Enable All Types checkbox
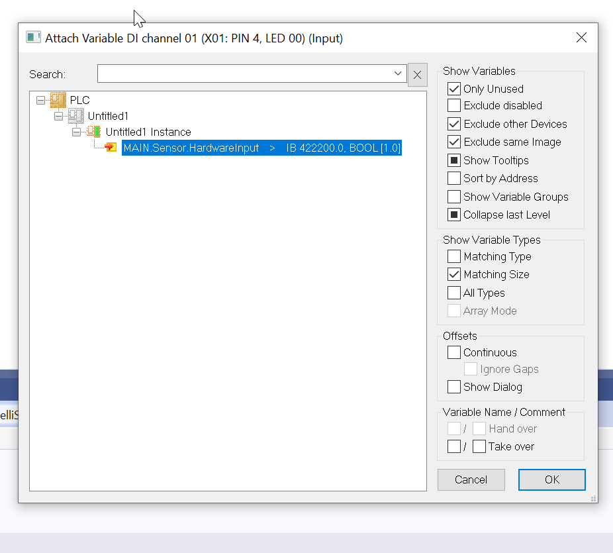Screen dimensions: 613x553 [x=454, y=293]
